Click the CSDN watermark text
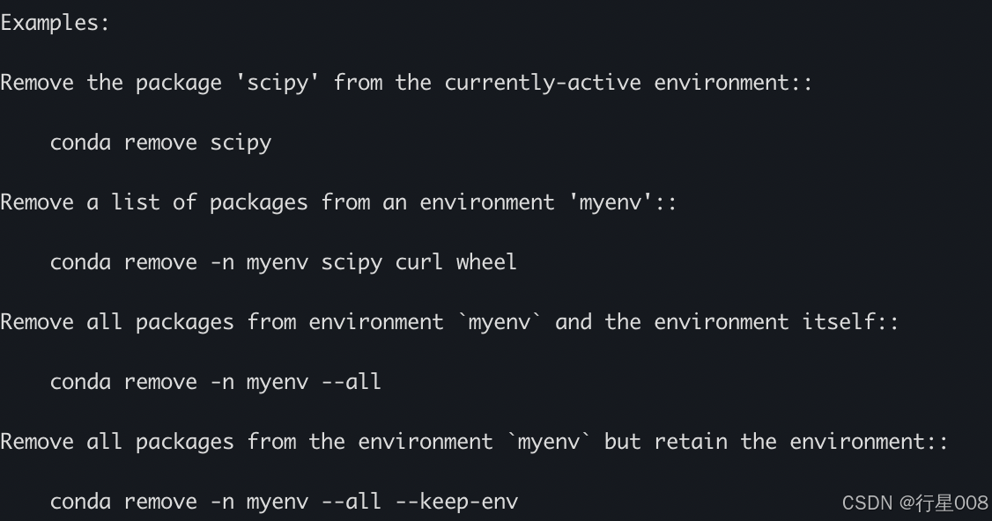Screen dimensions: 992x521 pos(868,503)
